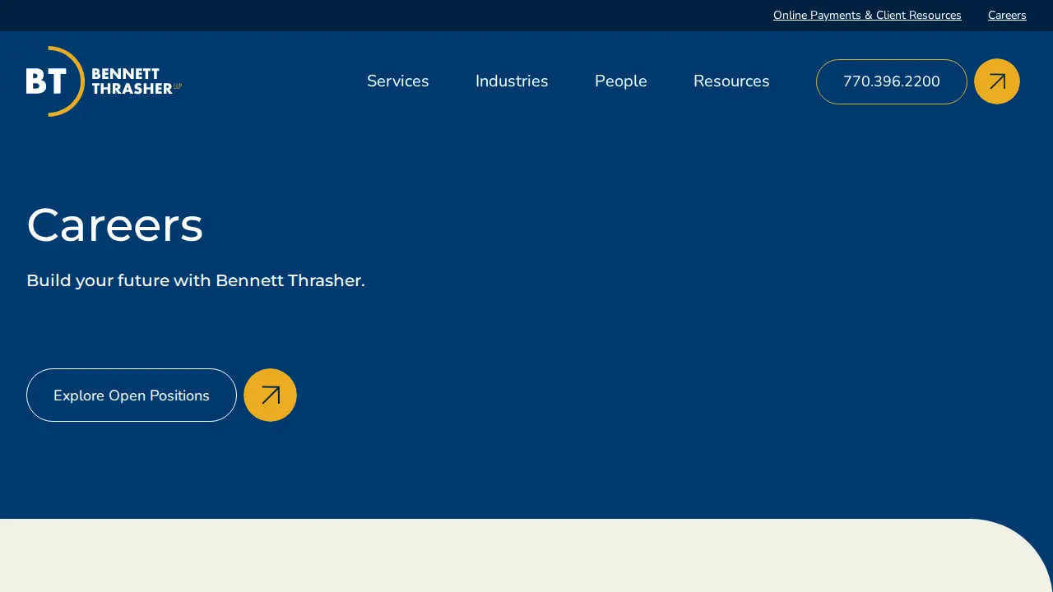Click the Bennett Thrasher logo
The image size is (1053, 592).
(x=104, y=81)
